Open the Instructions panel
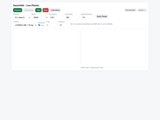160x120 pixels. click(55, 10)
